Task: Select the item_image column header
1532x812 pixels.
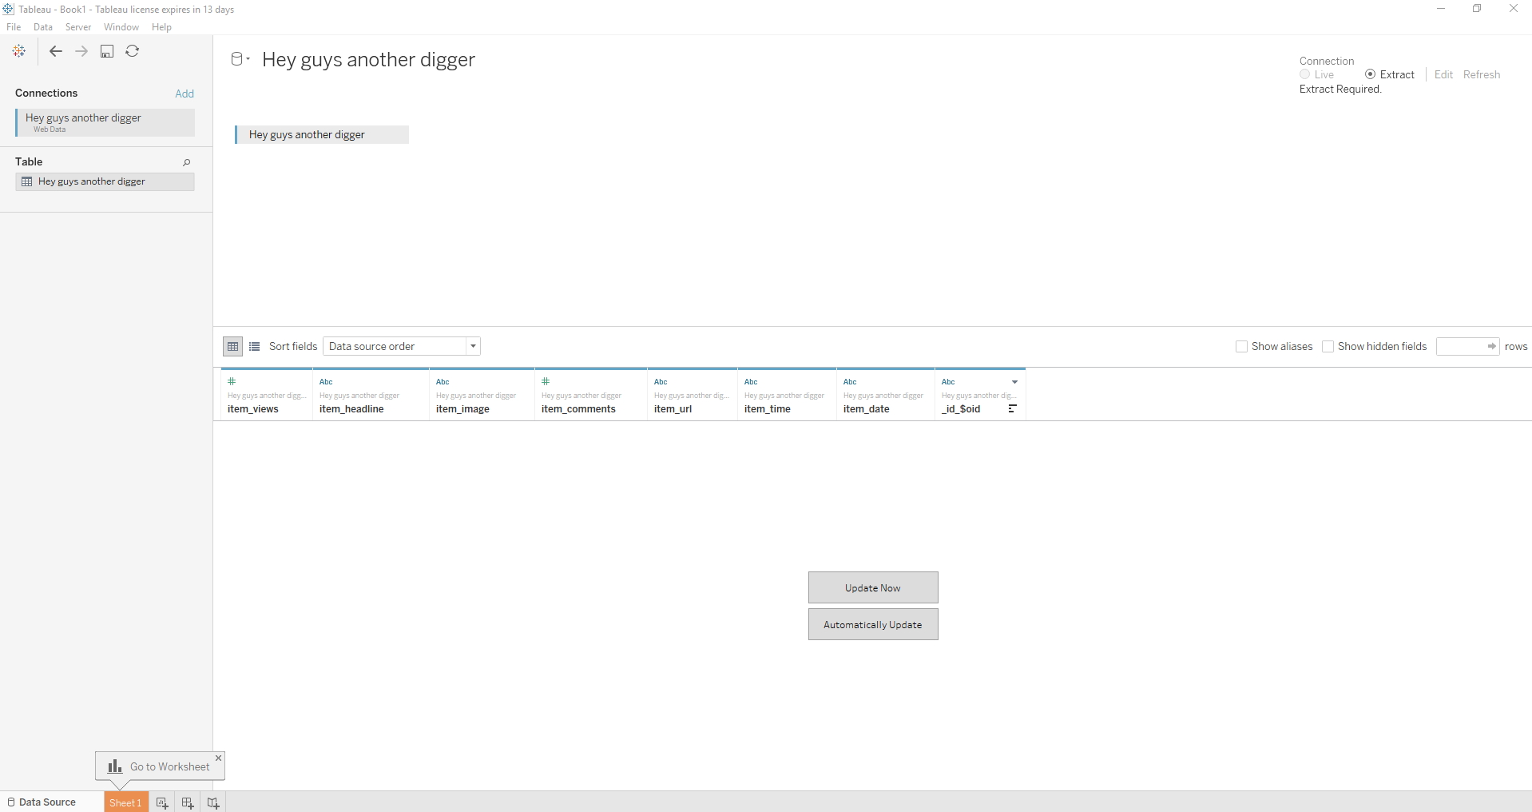Action: coord(482,394)
